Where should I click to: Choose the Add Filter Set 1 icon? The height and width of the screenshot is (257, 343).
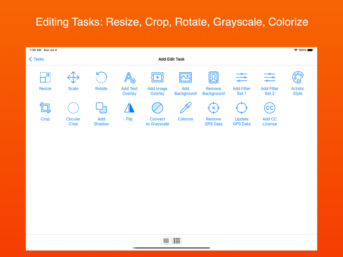[x=241, y=77]
